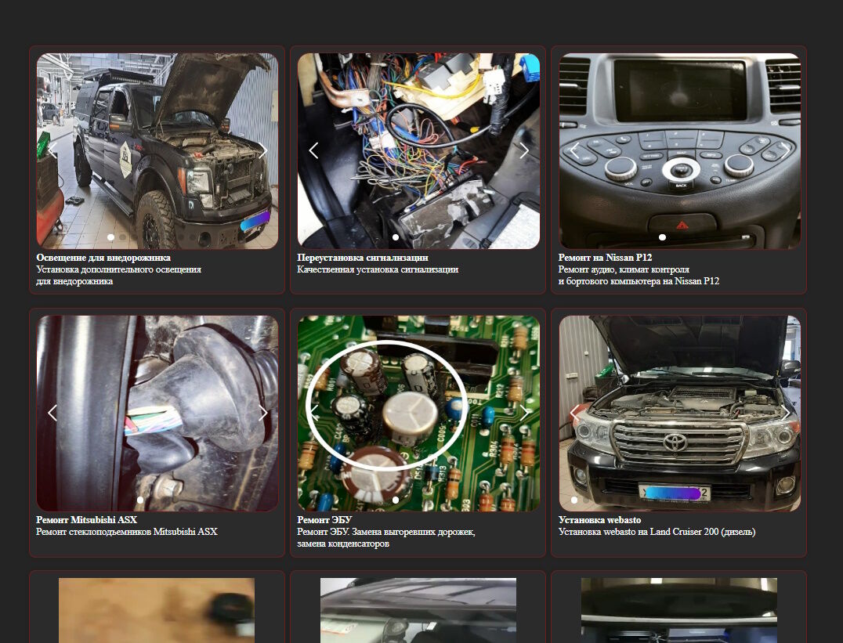This screenshot has width=843, height=643.
Task: Click description Установка дополнительного освещения для внедорожника
Action: pos(119,275)
